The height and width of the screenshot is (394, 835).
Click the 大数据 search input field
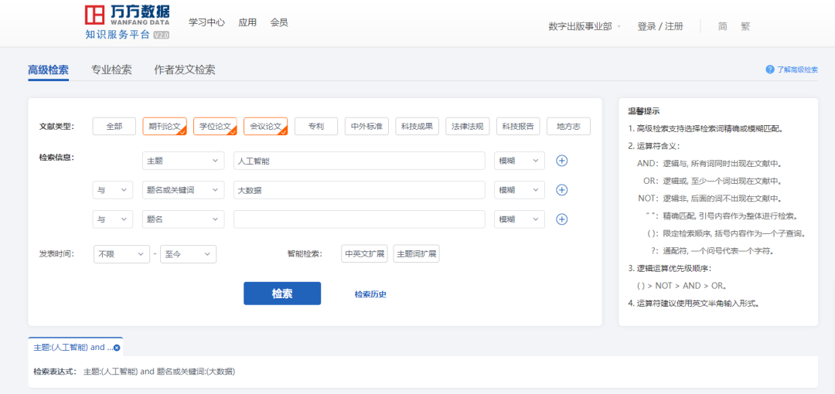[x=360, y=190]
